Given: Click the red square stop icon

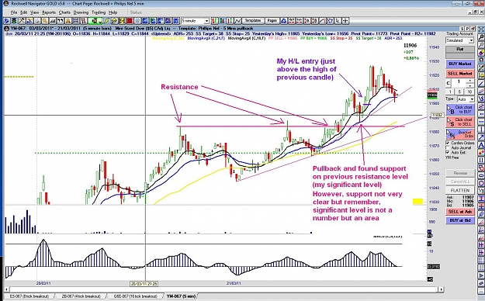Looking at the screenshot, I should [x=130, y=21].
